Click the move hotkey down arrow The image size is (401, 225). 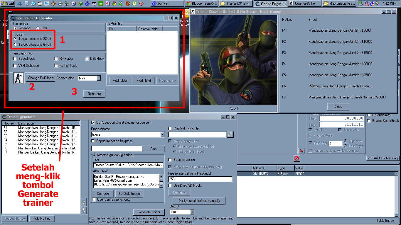[x=84, y=210]
